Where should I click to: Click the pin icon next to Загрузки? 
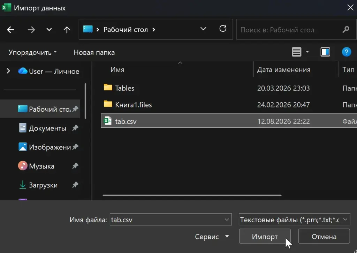click(x=75, y=185)
